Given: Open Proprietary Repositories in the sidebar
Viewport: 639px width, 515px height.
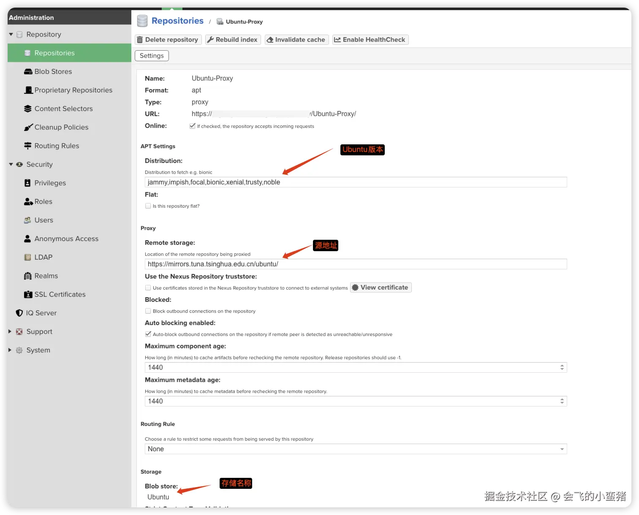Looking at the screenshot, I should tap(69, 90).
